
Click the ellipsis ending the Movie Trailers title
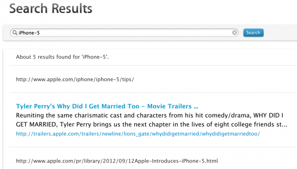click(x=196, y=107)
